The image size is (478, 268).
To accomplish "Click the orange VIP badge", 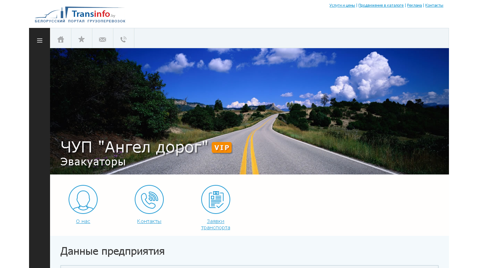I will (x=222, y=148).
